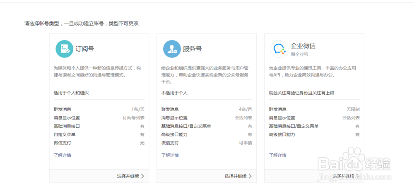
Task: Click 服务号 description starting 给企业和组织
Action: coord(205,75)
